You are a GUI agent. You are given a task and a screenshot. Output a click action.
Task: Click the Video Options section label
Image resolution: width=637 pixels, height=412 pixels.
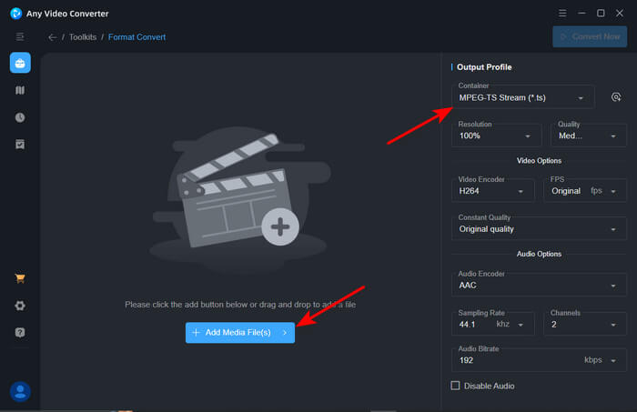tap(539, 161)
